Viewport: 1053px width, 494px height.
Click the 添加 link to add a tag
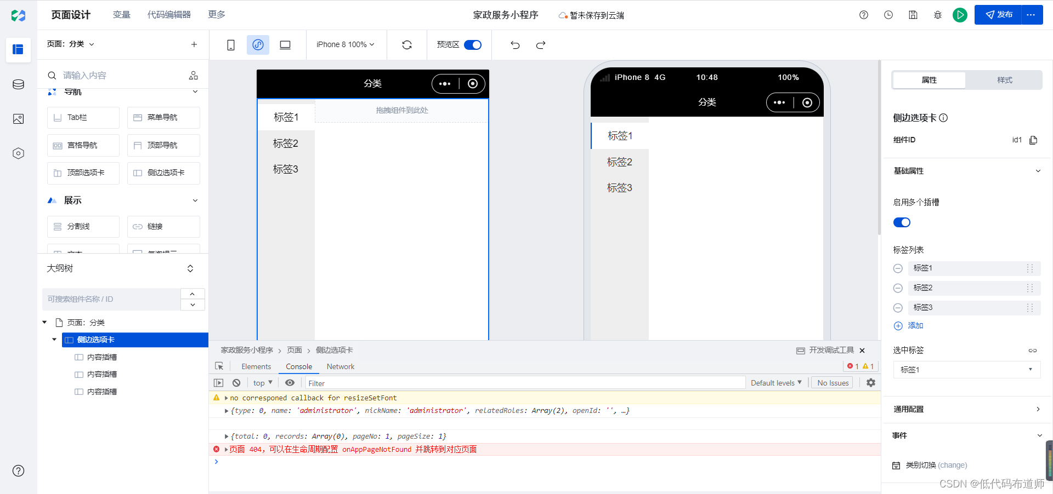[909, 326]
